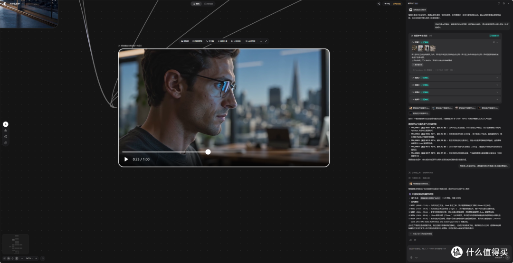Close the chat panel with the X icon
513x263 pixels.
coord(509,3)
